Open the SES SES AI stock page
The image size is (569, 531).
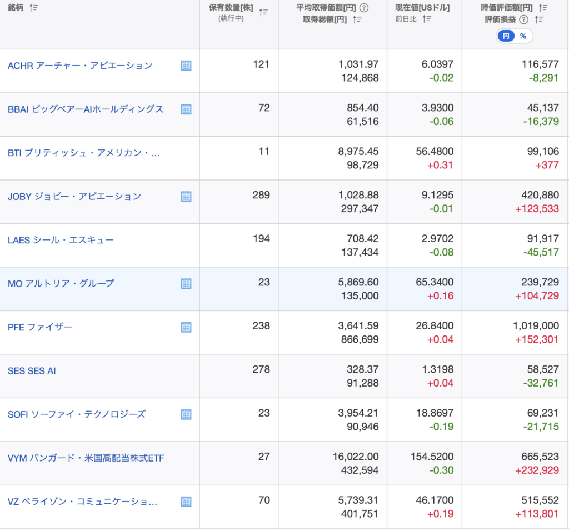pyautogui.click(x=32, y=370)
